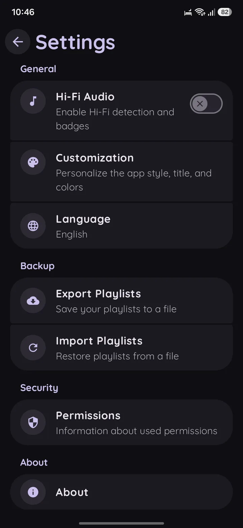Tap the Wi-Fi status icon
Screen dimensions: 243x528
[200, 12]
